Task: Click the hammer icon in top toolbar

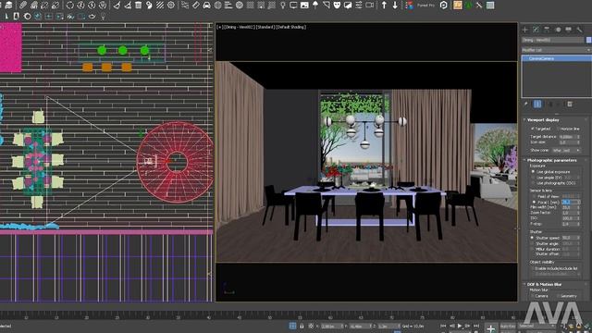Action: (x=479, y=6)
